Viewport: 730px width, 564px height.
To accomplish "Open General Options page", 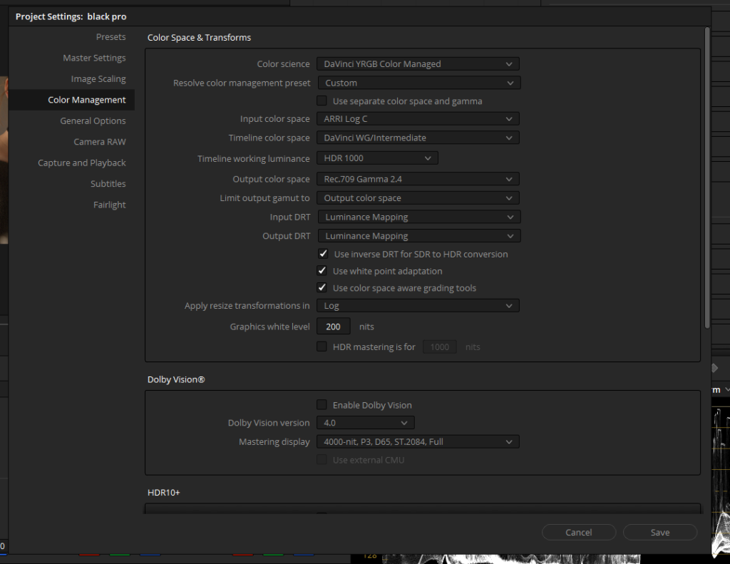I will click(x=93, y=121).
